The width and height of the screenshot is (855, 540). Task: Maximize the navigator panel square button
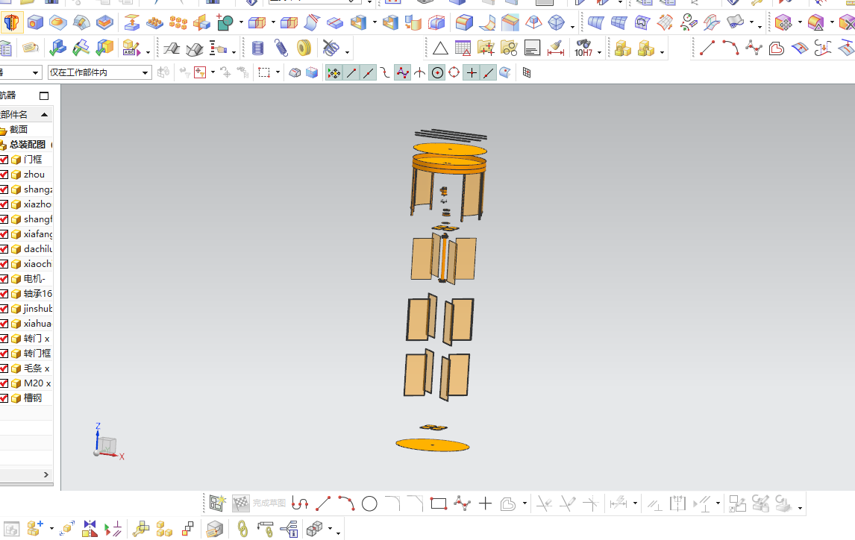point(44,96)
